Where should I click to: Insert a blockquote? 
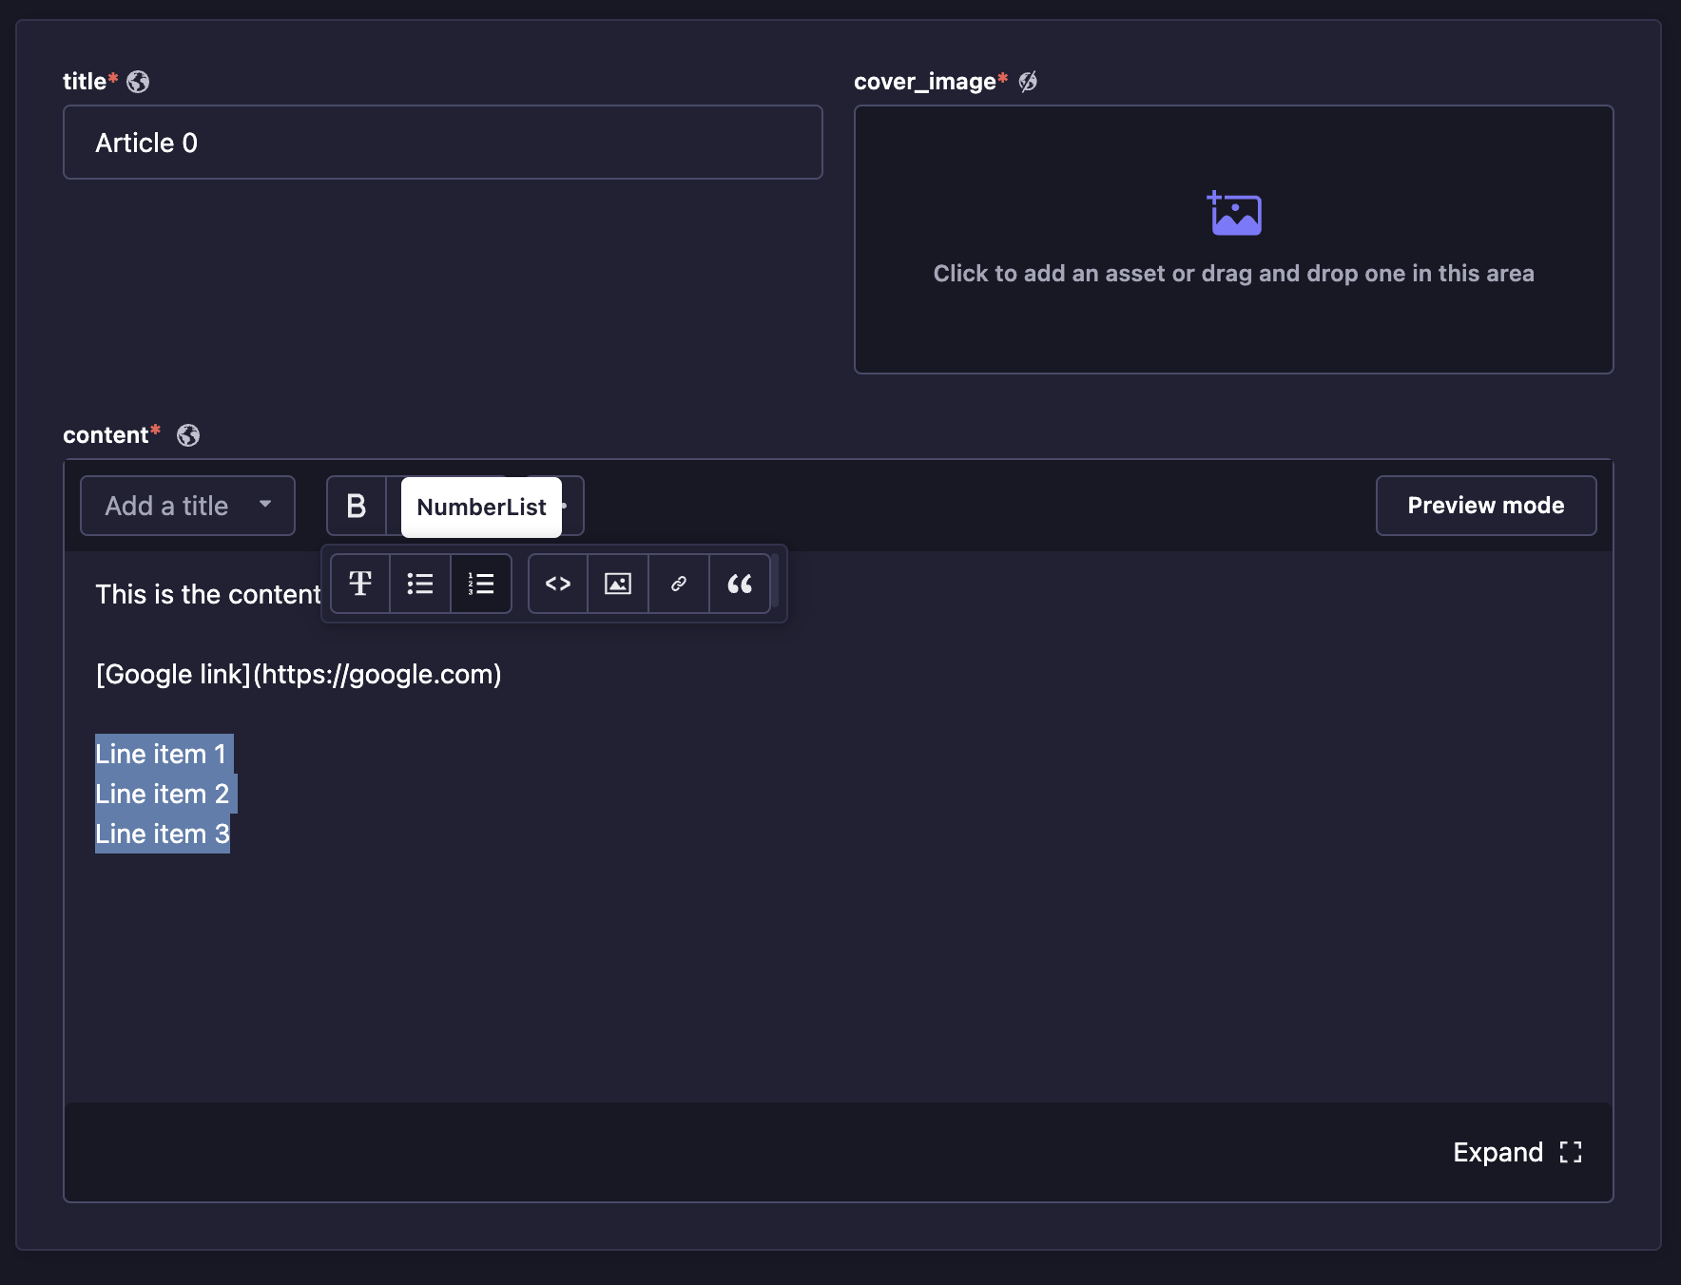(741, 584)
